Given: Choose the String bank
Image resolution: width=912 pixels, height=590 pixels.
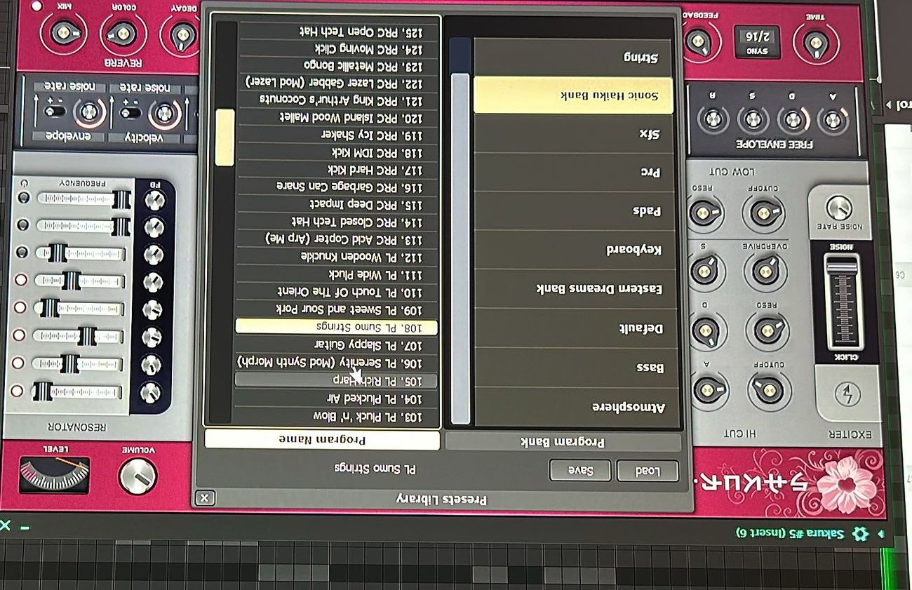Looking at the screenshot, I should pyautogui.click(x=574, y=58).
